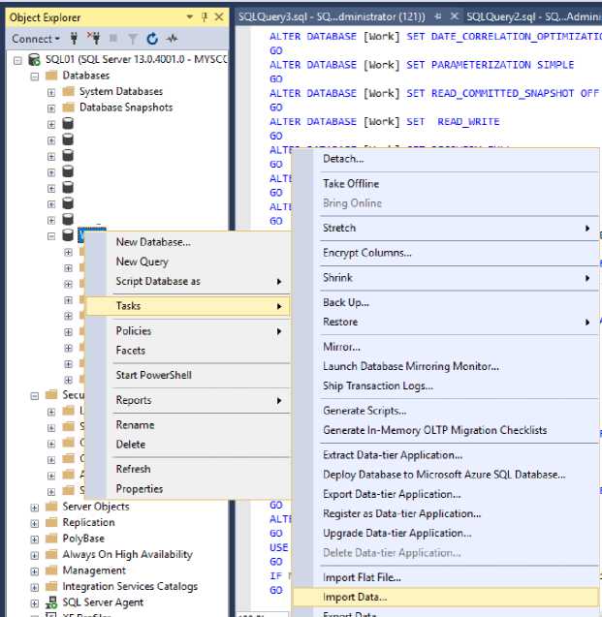Expand the System Databases node
Viewport: 602px width, 617px height.
51,92
